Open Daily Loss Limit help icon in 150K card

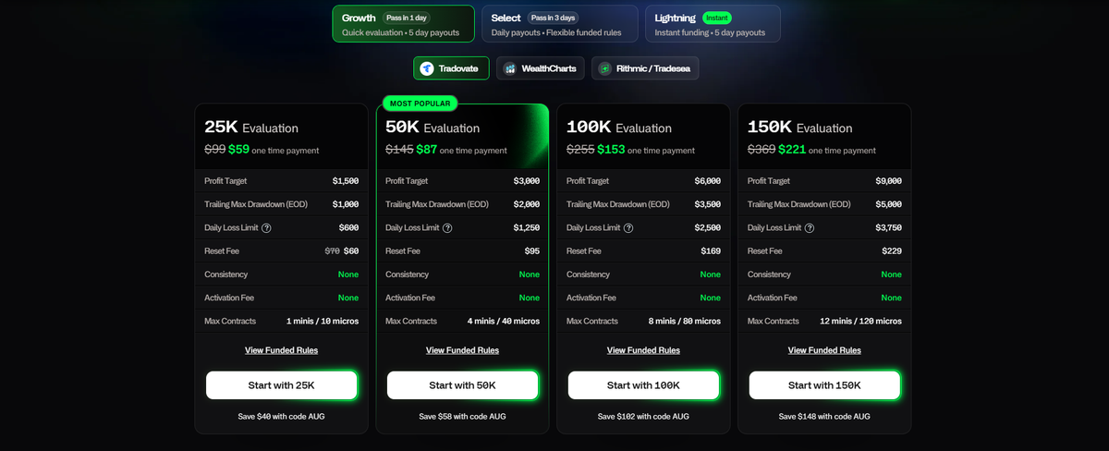810,228
